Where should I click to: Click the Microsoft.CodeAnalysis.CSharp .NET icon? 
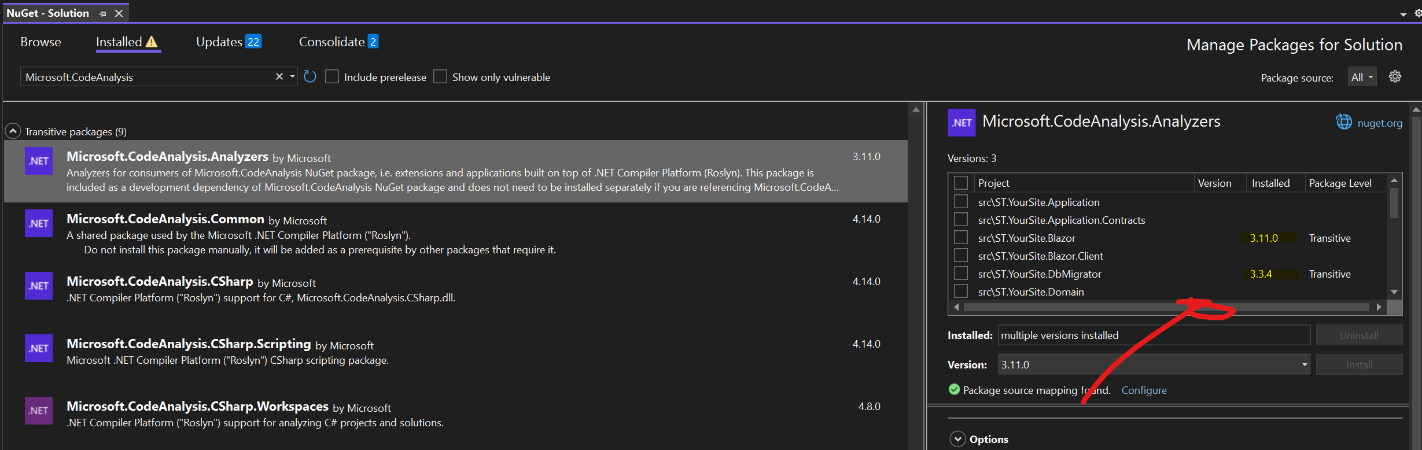tap(39, 286)
